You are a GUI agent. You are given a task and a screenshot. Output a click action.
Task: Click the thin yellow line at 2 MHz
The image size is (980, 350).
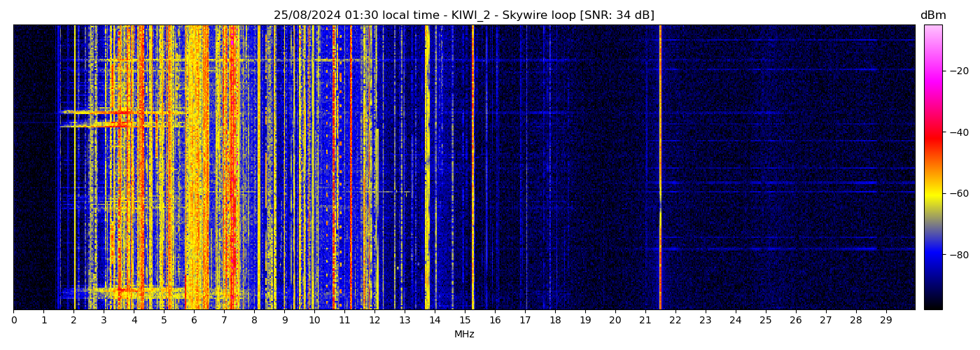pos(74,168)
